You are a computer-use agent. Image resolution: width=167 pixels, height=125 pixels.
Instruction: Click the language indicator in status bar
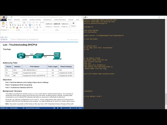[33, 108]
